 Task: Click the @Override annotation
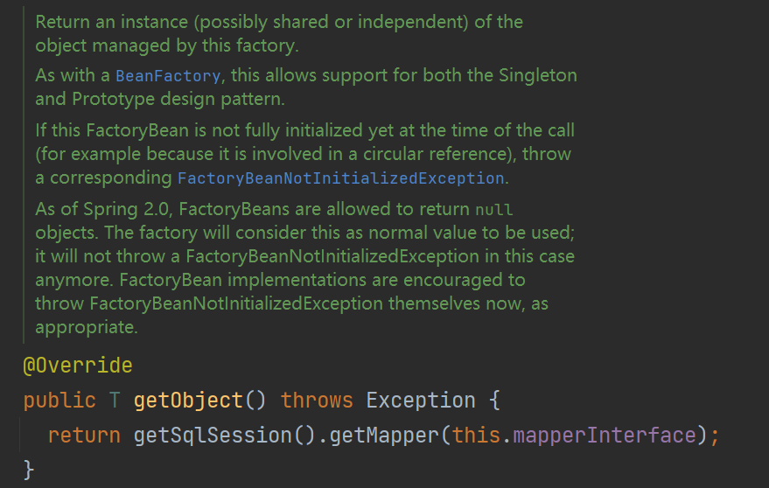[x=78, y=366]
